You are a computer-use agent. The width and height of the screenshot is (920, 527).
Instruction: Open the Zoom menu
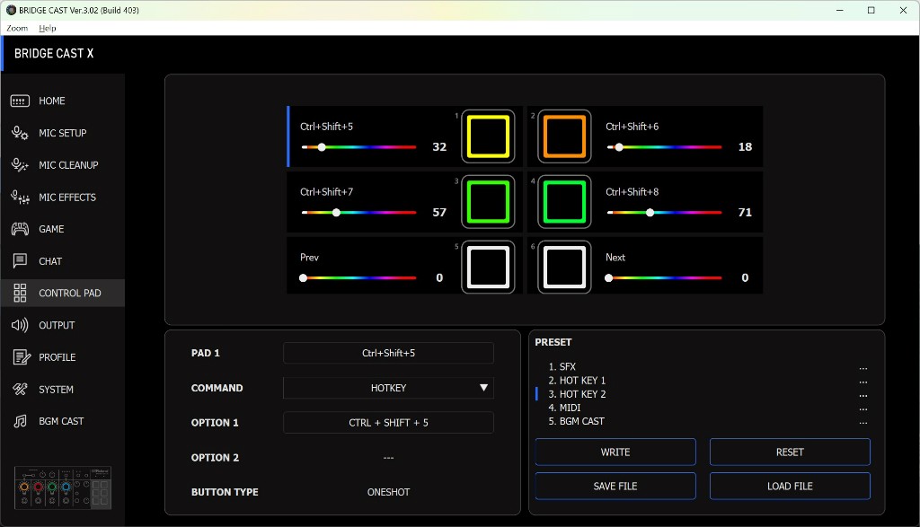tap(17, 29)
